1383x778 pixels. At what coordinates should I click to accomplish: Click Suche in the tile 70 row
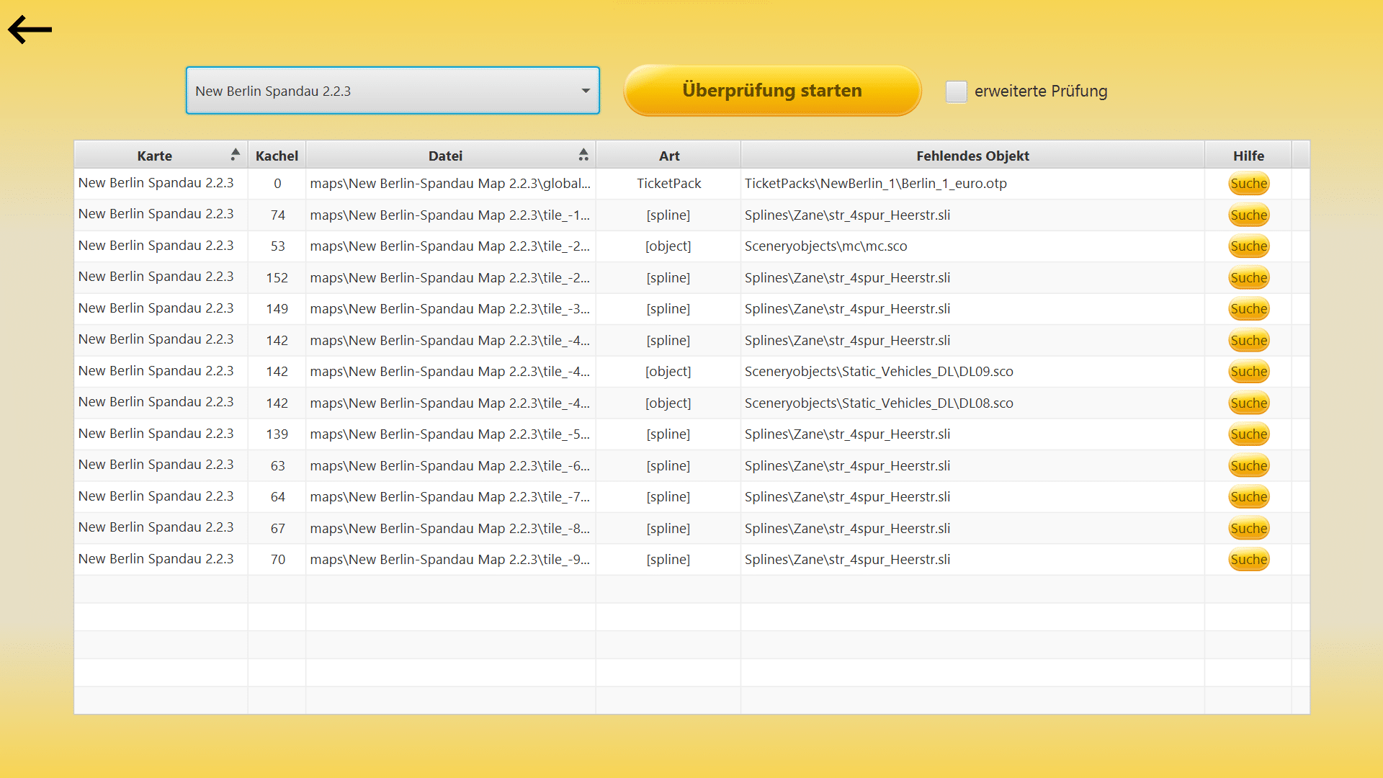point(1248,560)
